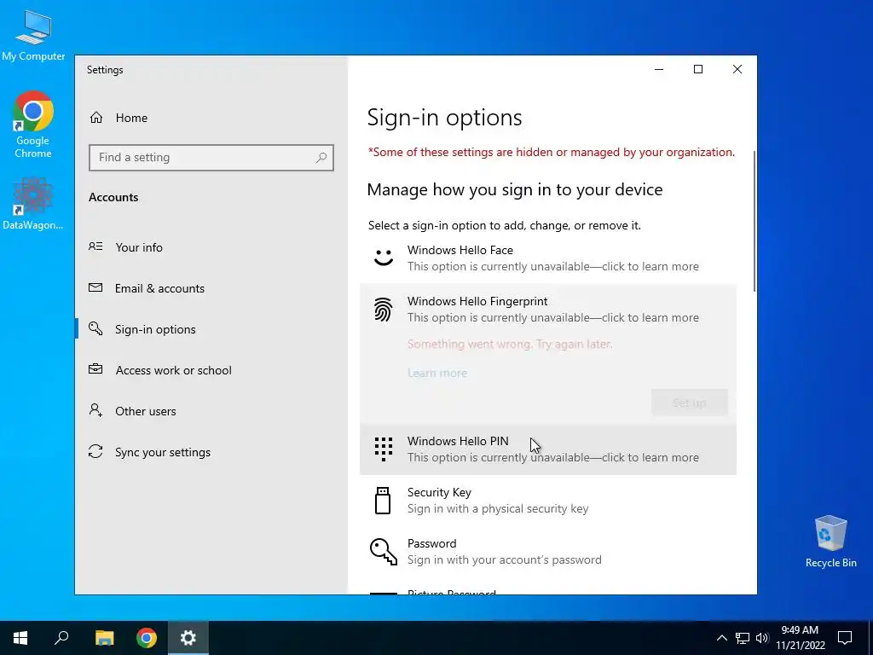
Task: Open File Explorer from taskbar
Action: 104,638
